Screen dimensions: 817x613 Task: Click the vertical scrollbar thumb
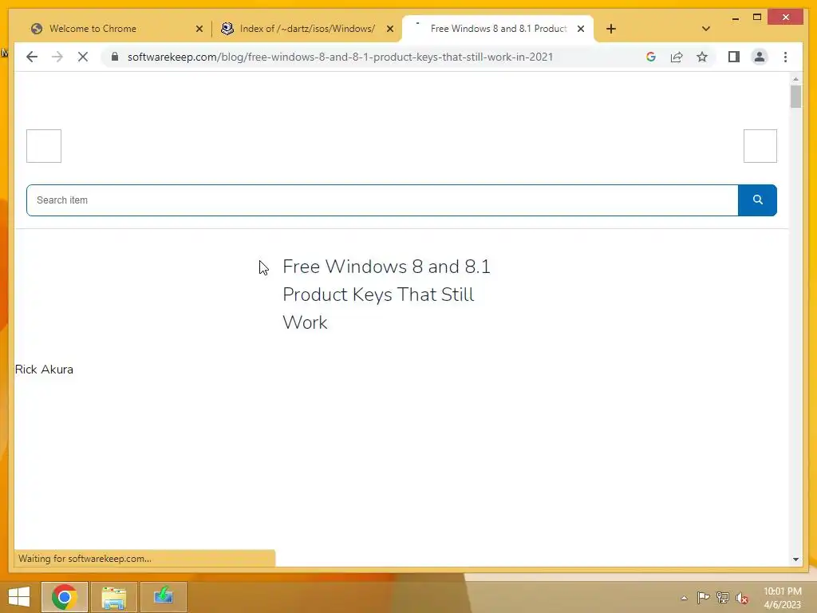795,97
